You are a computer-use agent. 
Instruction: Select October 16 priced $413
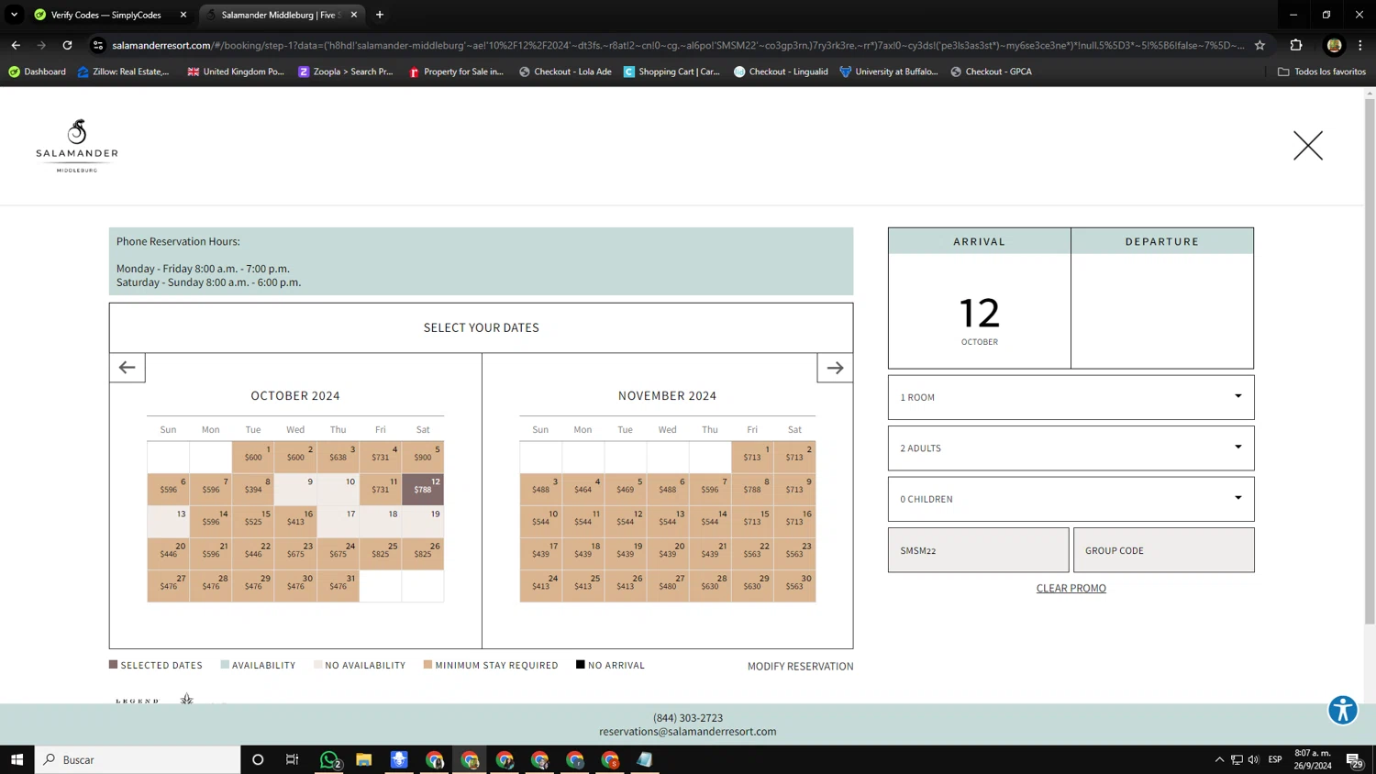[295, 521]
